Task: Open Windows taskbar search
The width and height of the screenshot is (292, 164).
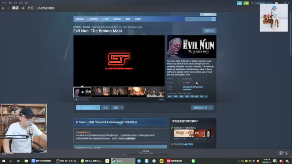Action: [x=11, y=161]
